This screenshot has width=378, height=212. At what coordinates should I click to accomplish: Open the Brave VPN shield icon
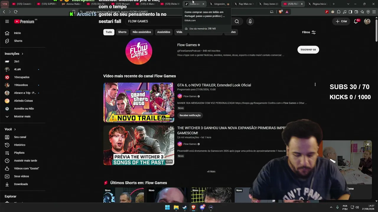368,12
